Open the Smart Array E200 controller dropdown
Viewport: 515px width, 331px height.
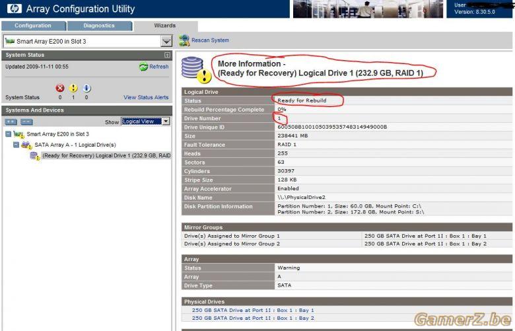(87, 41)
